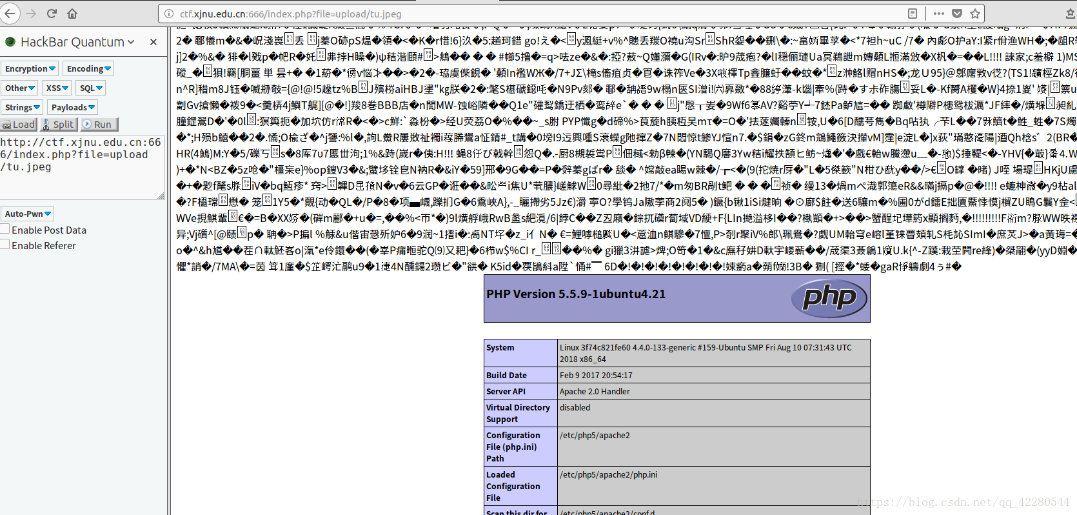Select the disabled value cell
The image size is (1077, 515).
point(713,413)
